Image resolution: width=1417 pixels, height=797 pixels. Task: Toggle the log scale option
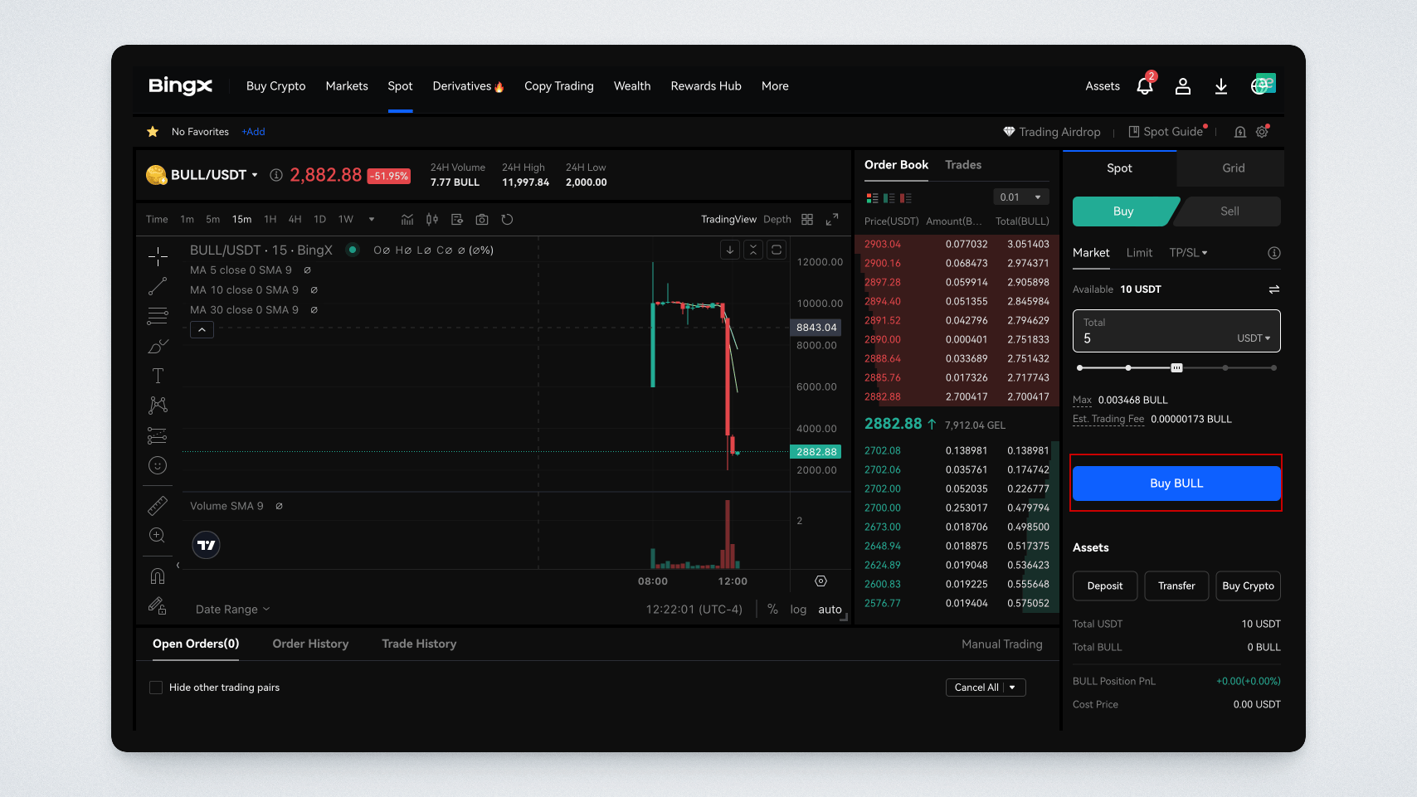pos(798,610)
